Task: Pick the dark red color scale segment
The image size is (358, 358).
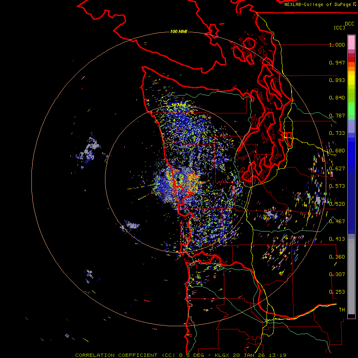Action: 351,60
